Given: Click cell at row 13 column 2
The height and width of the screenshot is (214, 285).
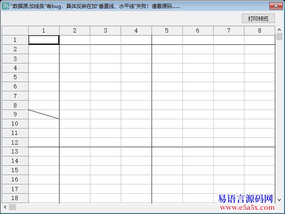Looking at the screenshot, I should click(x=75, y=151).
